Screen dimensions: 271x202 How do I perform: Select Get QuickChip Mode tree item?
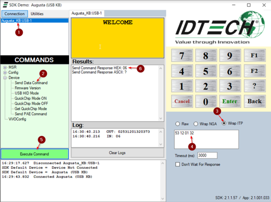pyautogui.click(x=30, y=109)
